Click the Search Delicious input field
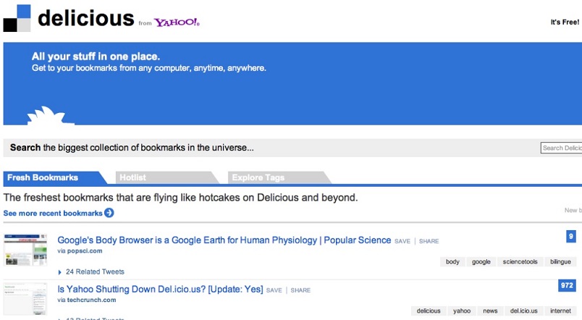This screenshot has width=582, height=320. tap(561, 148)
